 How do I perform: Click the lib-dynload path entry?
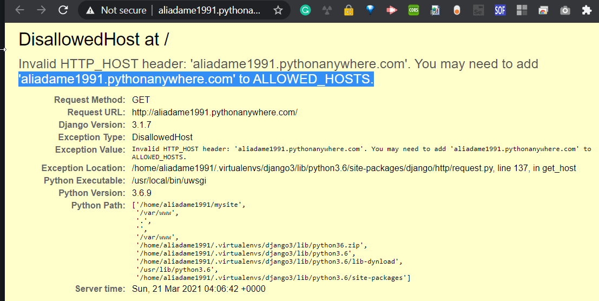click(x=269, y=261)
